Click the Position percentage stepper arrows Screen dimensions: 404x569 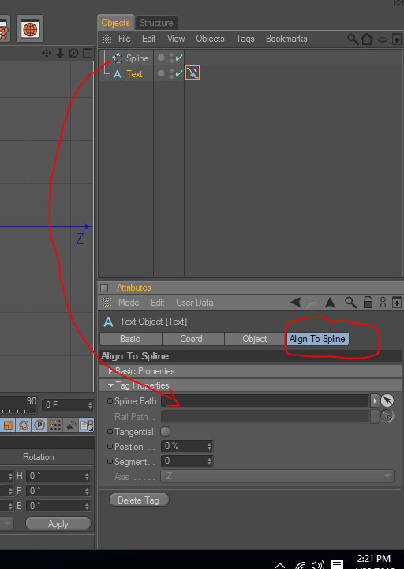[209, 446]
